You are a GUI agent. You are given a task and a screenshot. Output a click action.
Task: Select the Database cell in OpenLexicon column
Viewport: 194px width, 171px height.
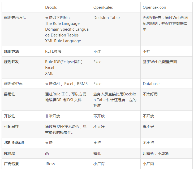pos(151,84)
